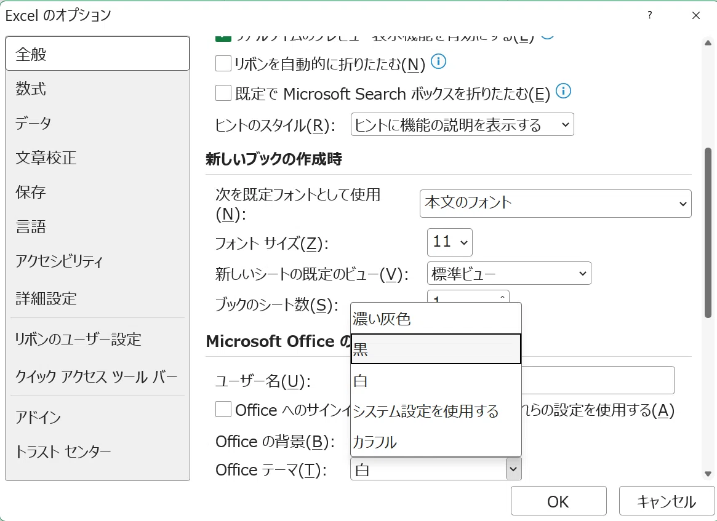The width and height of the screenshot is (717, 521).
Task: Click the ブックのシート数(S) label
Action: click(x=277, y=305)
